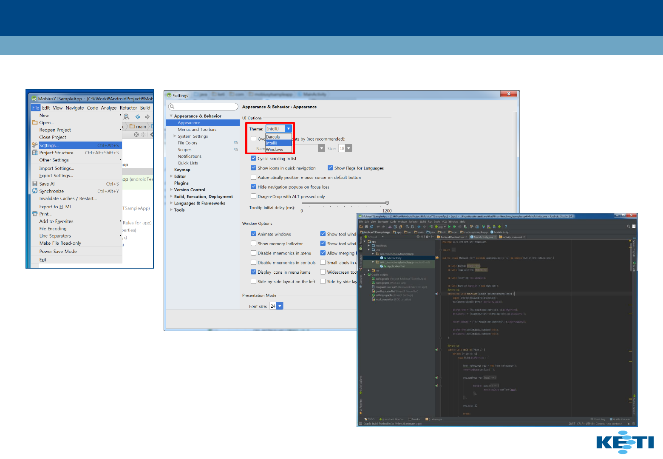Viewport: 663px width, 459px height.
Task: Expand the Version Control settings section
Action: click(171, 190)
